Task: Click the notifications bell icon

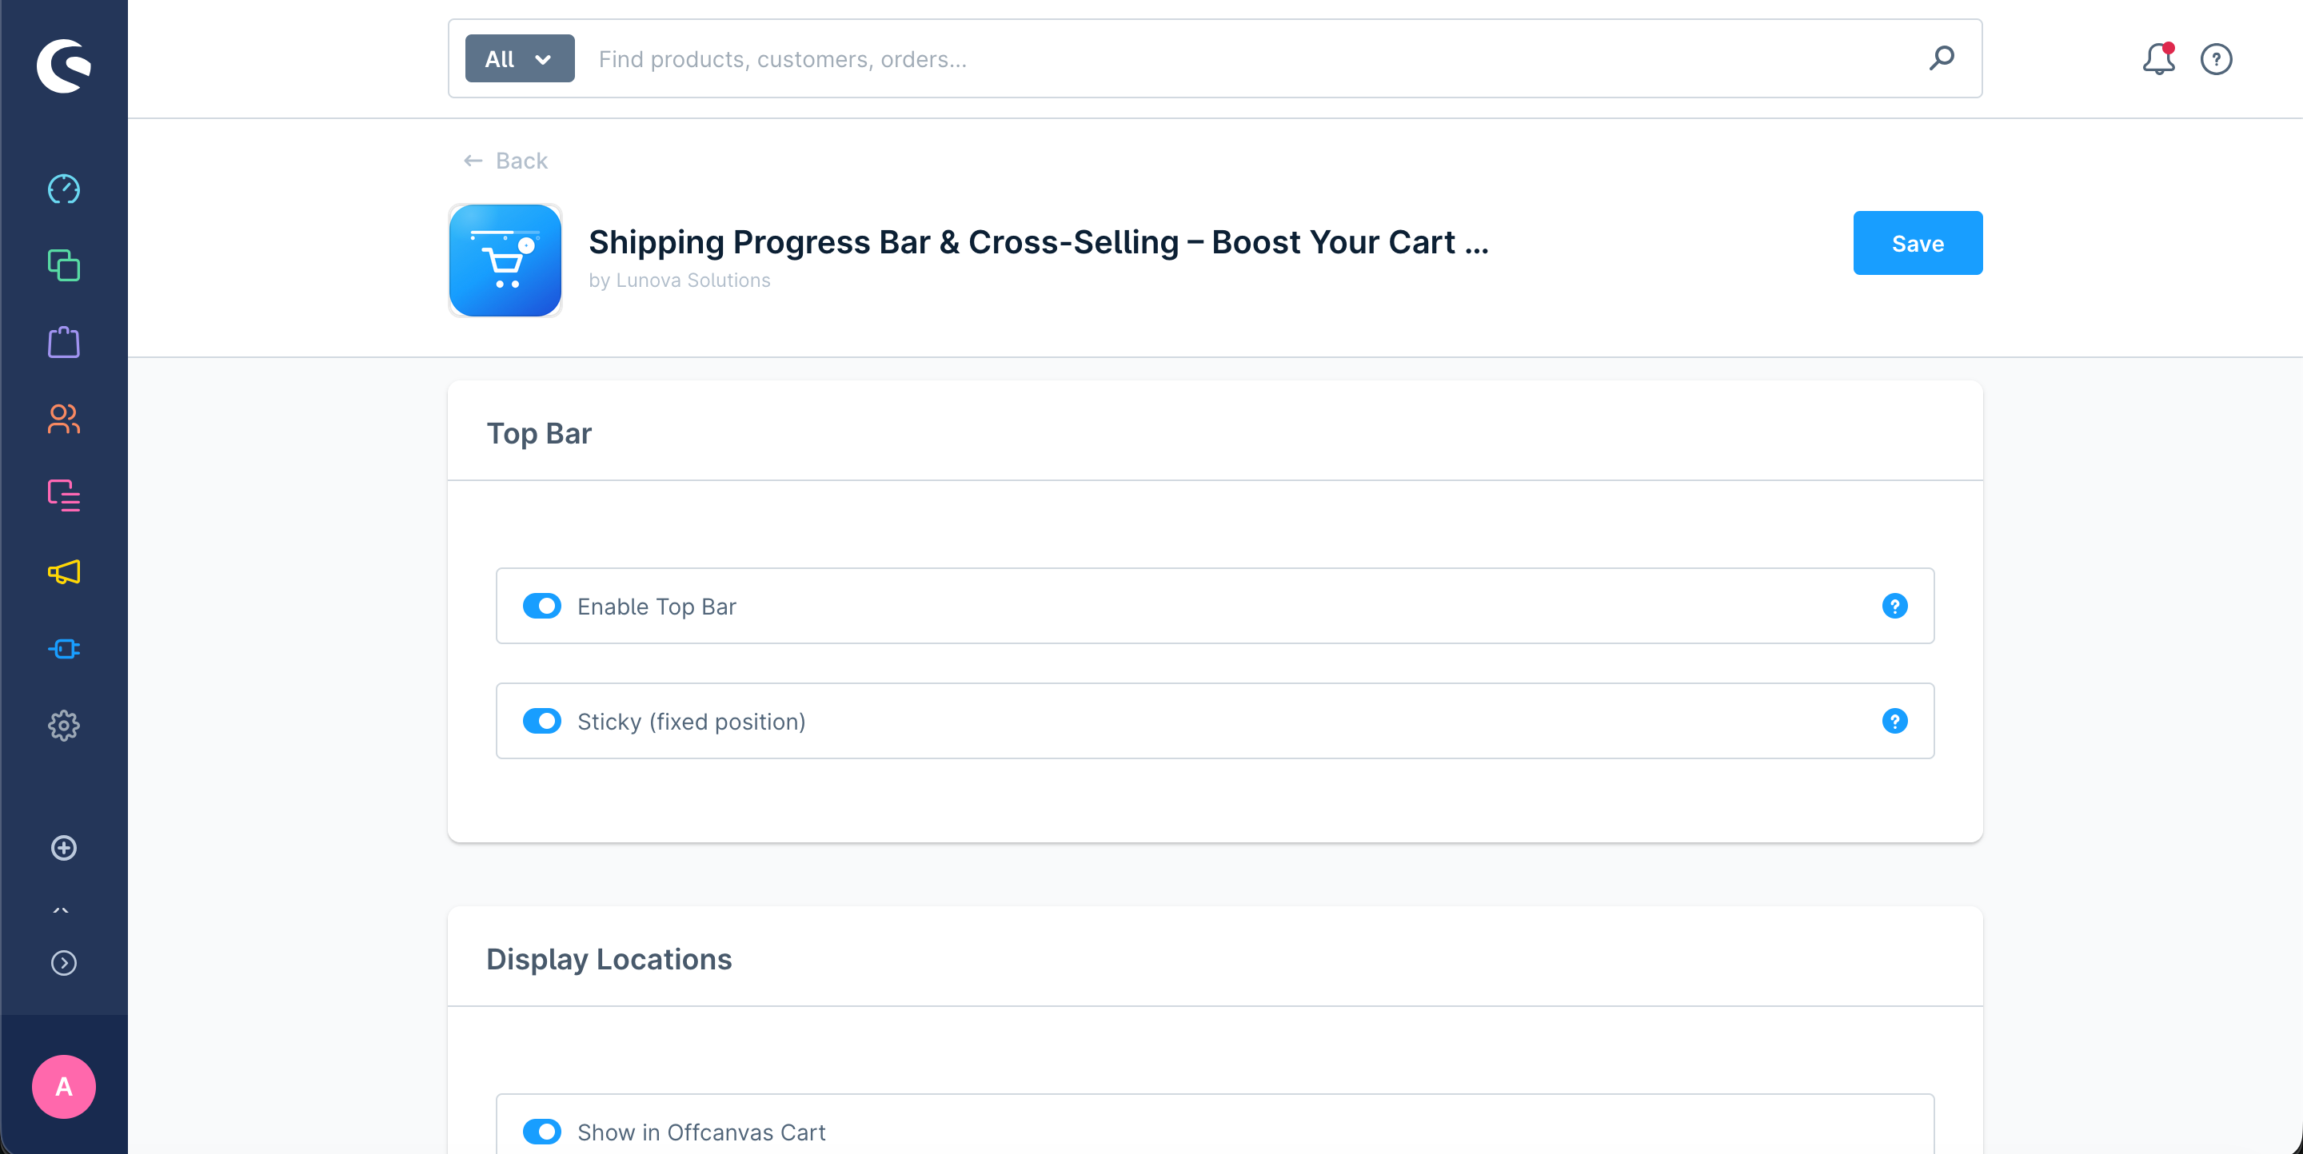Action: click(2158, 59)
